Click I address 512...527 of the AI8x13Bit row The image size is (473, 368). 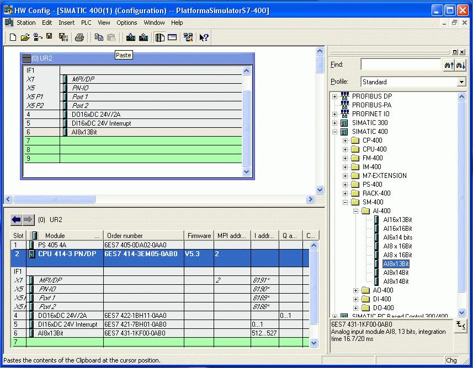click(264, 333)
